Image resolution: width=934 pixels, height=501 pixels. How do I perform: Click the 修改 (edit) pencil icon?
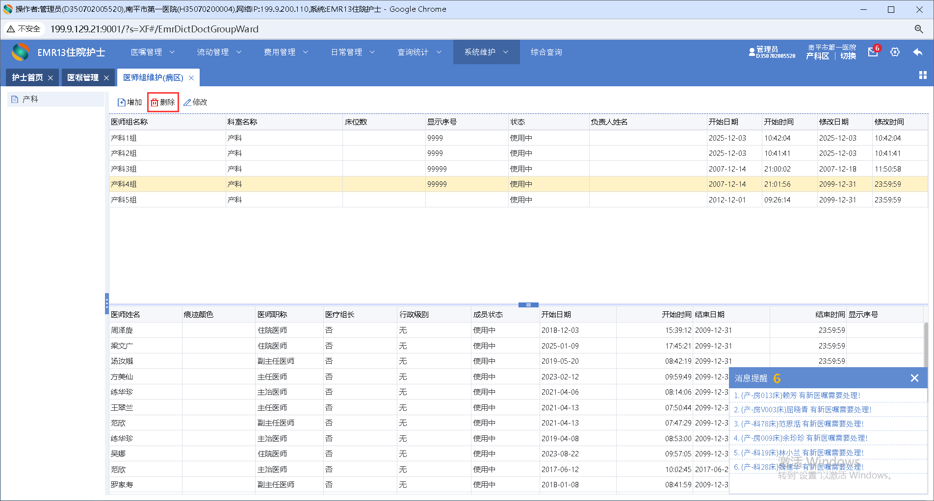[187, 102]
